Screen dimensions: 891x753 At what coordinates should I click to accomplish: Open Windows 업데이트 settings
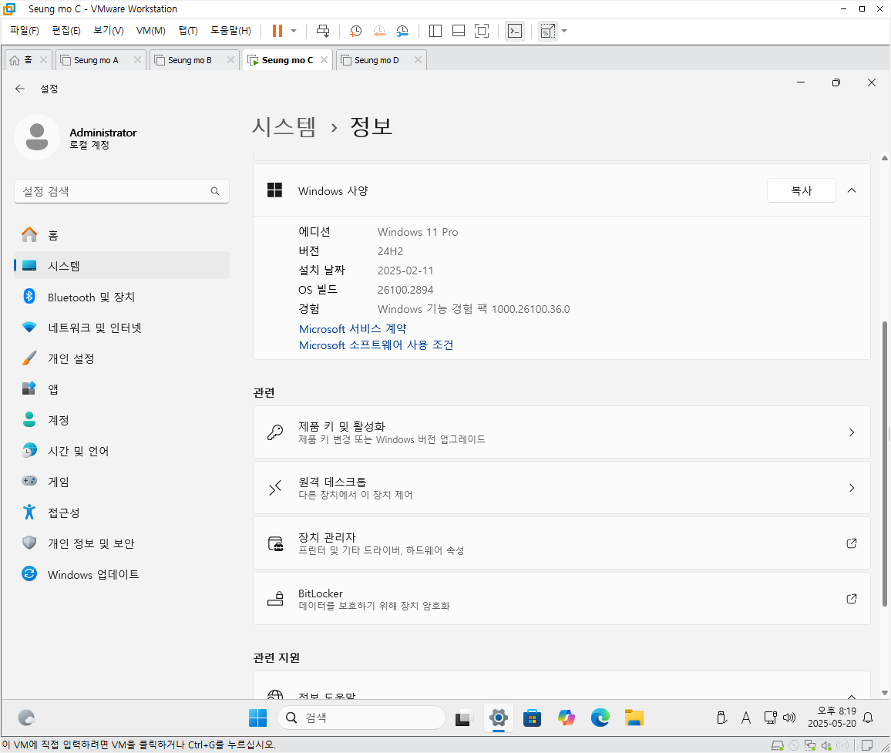click(122, 574)
